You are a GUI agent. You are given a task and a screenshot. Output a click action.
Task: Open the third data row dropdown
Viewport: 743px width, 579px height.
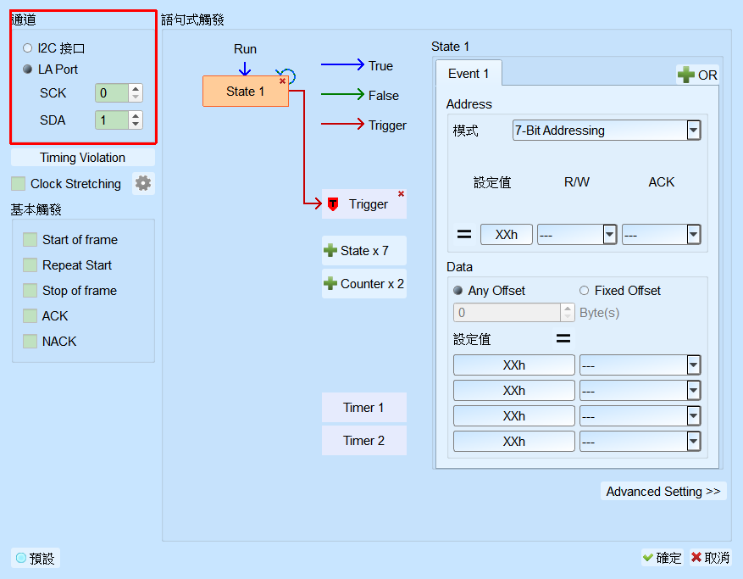(640, 416)
